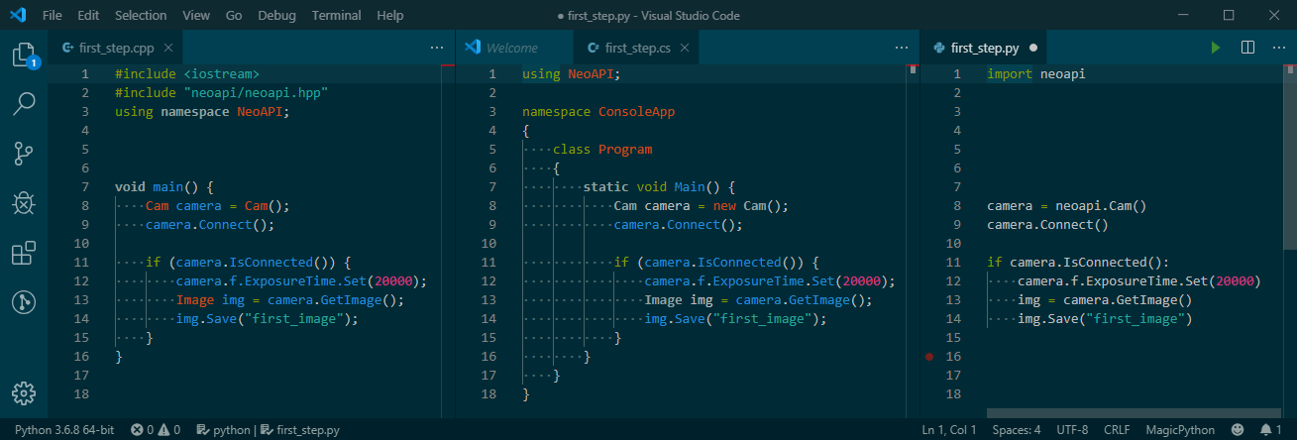Open the Explorer view in activity bar
Image resolution: width=1297 pixels, height=440 pixels.
click(24, 55)
